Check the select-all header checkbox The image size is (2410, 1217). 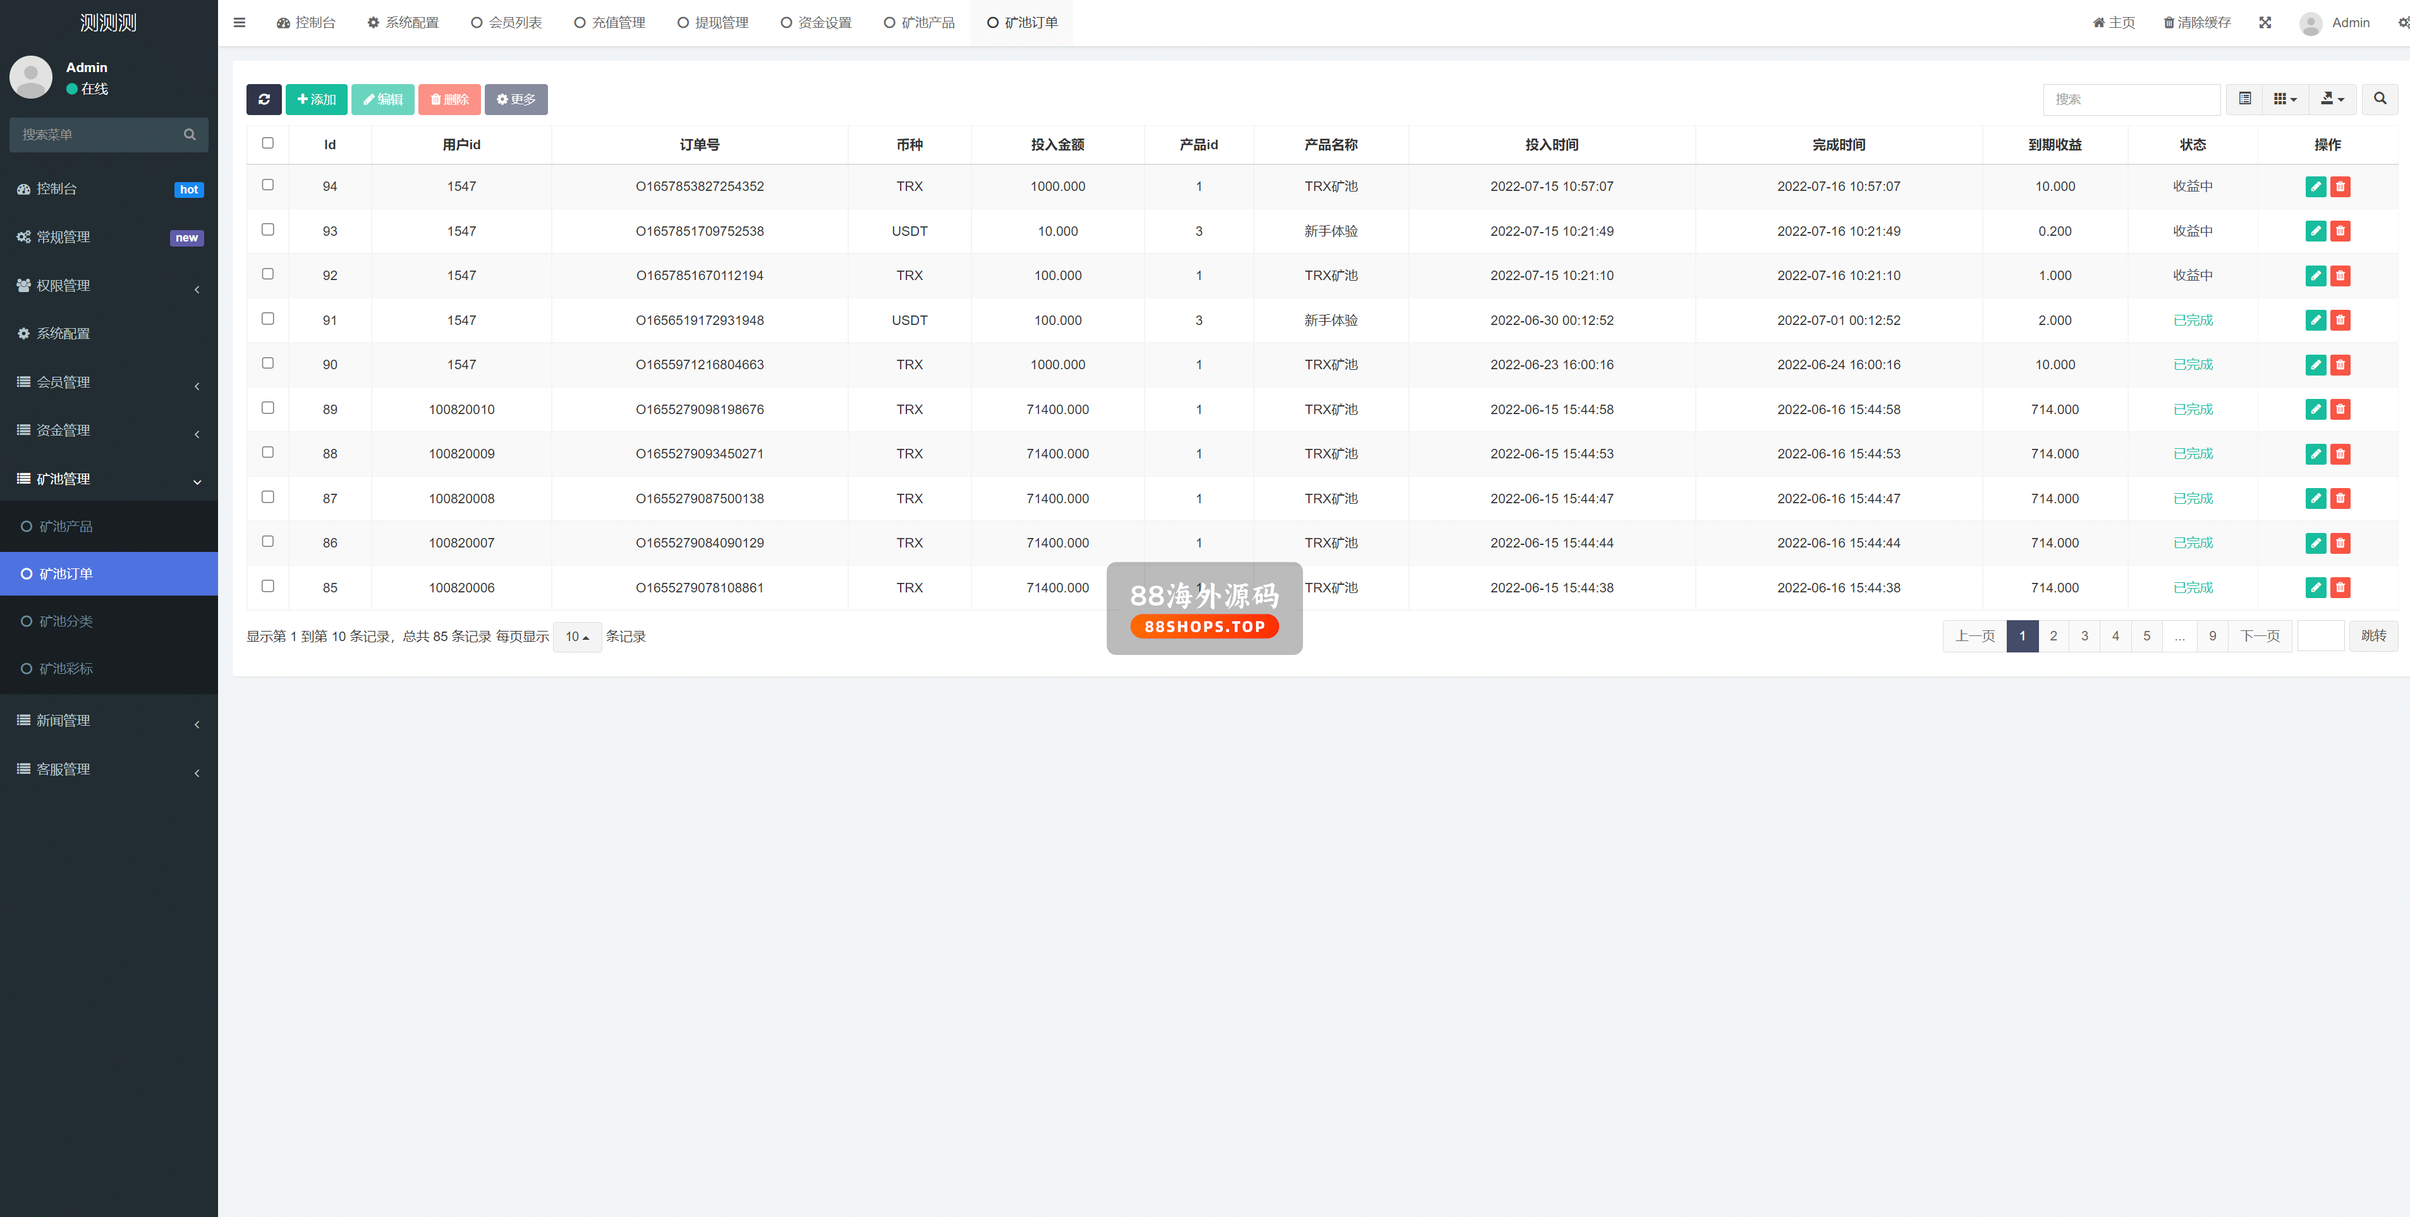click(x=267, y=144)
